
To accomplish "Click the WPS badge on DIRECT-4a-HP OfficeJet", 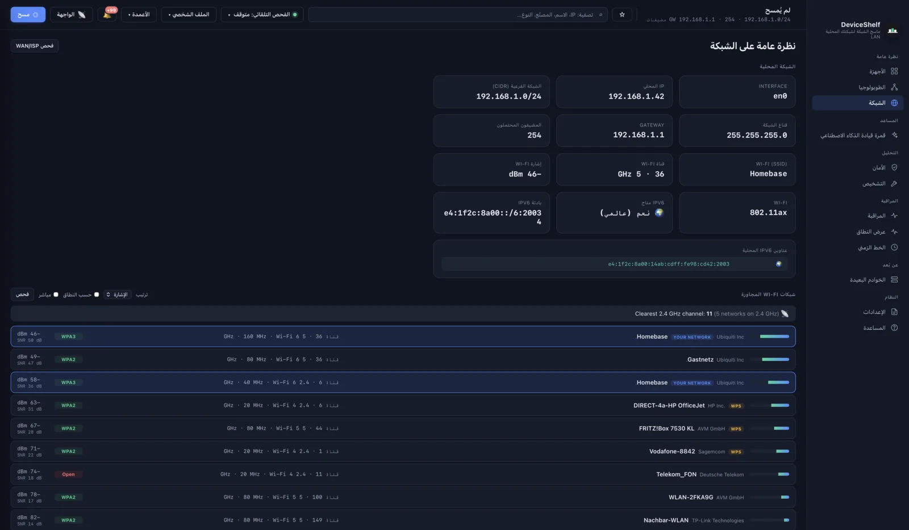I will tap(736, 406).
